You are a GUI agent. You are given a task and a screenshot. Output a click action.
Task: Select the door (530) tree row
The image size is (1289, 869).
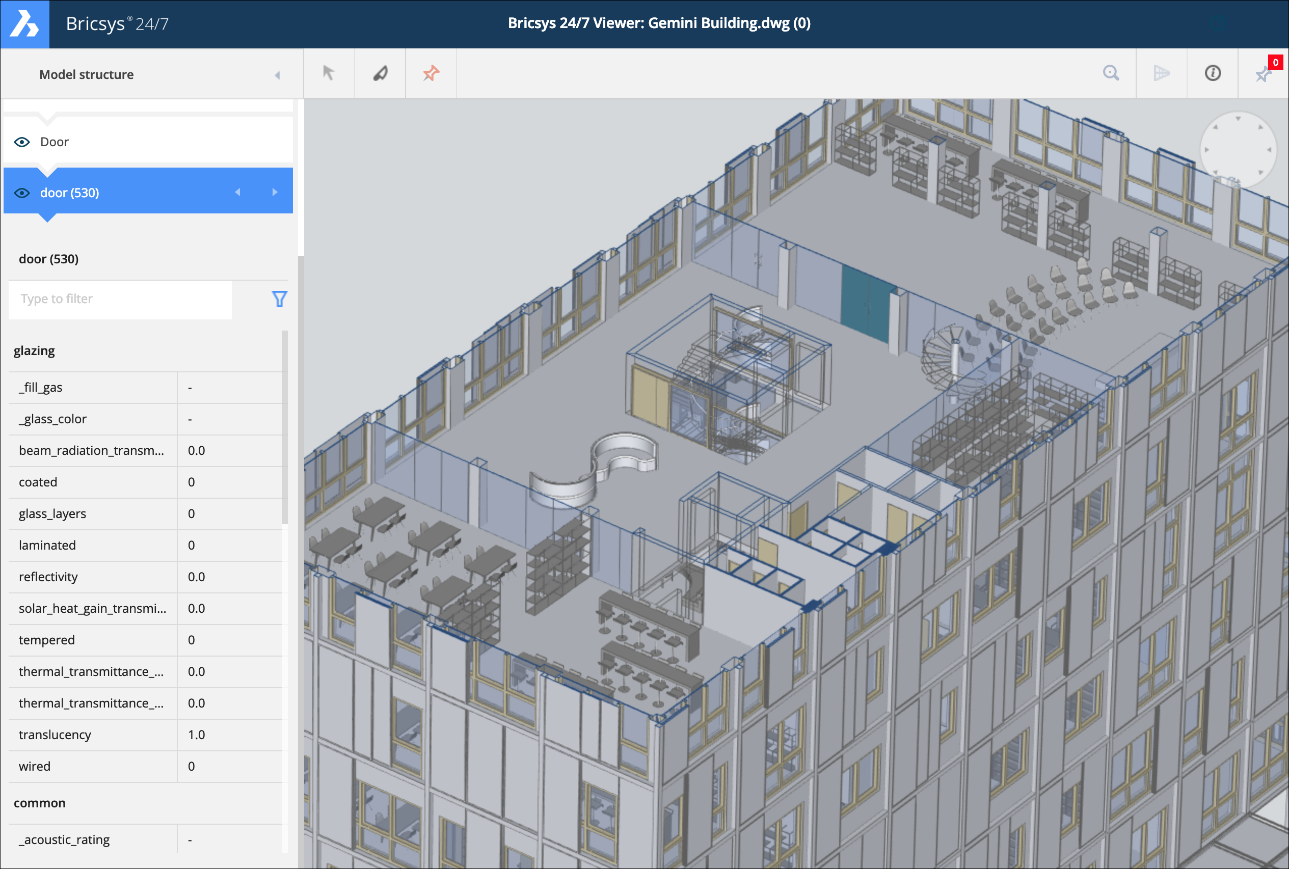[x=148, y=191]
